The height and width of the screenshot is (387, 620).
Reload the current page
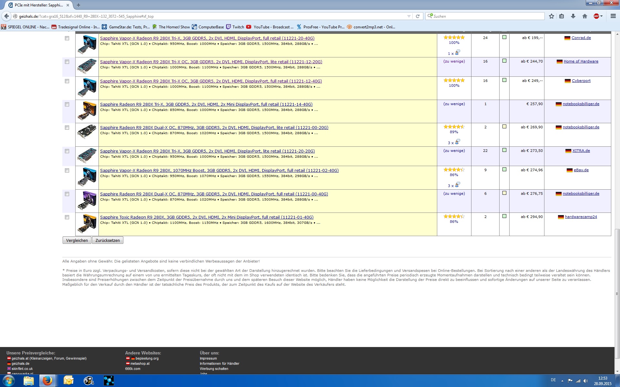[x=418, y=16]
